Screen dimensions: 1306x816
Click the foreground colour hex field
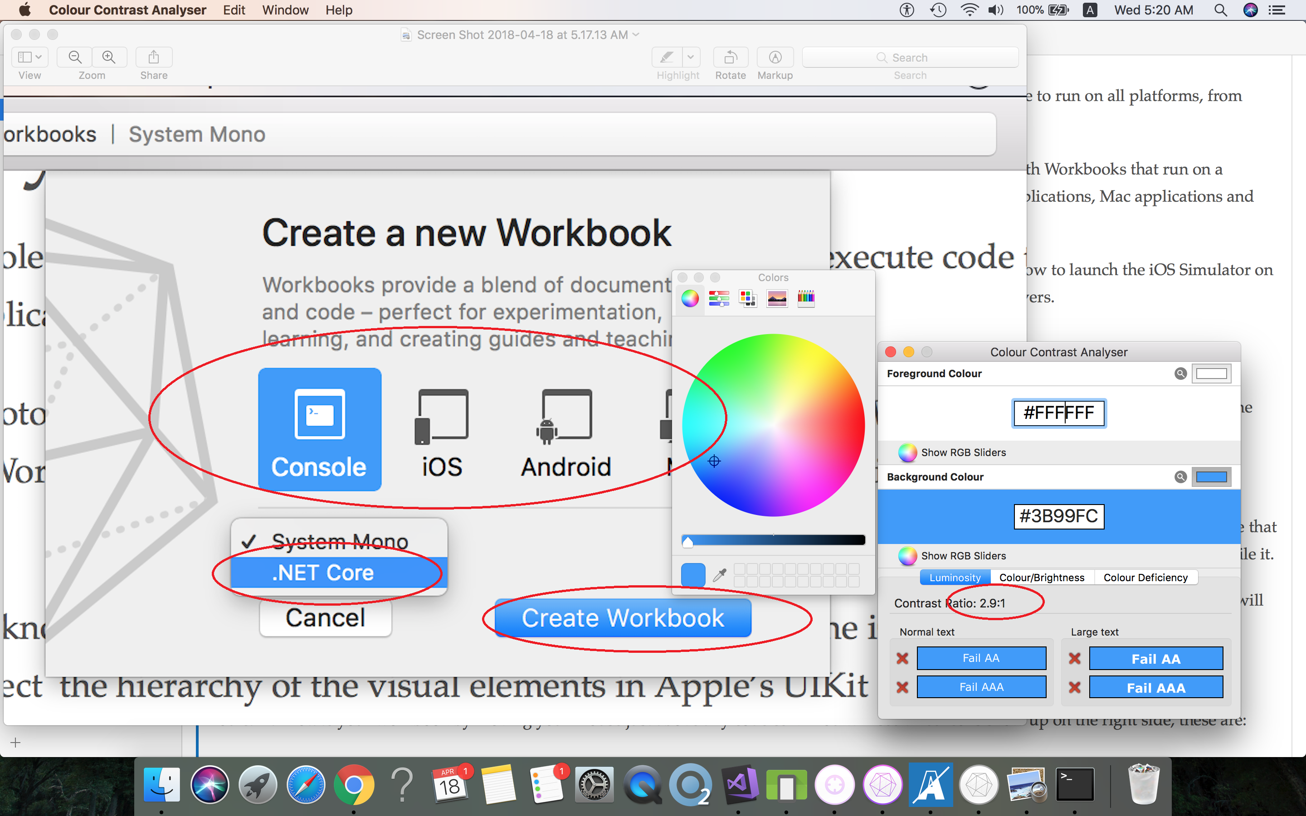tap(1059, 413)
